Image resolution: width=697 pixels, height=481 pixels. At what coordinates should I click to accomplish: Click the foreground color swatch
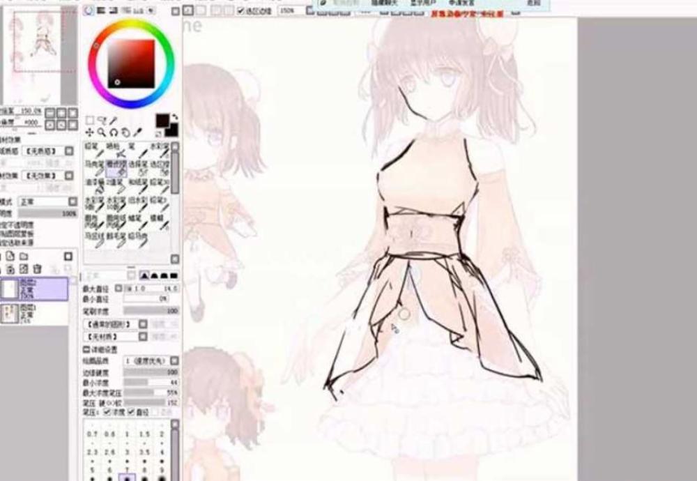tap(162, 121)
